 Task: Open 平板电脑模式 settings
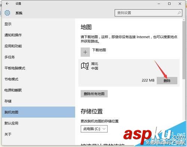(39, 68)
